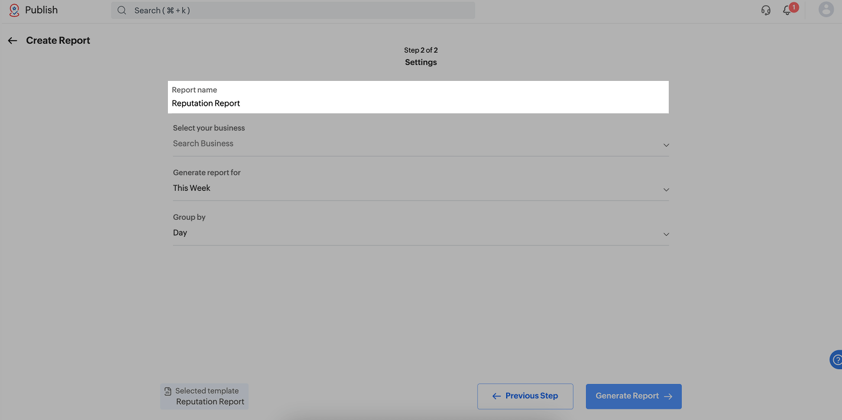Open the support headset icon
Image resolution: width=842 pixels, height=420 pixels.
766,10
